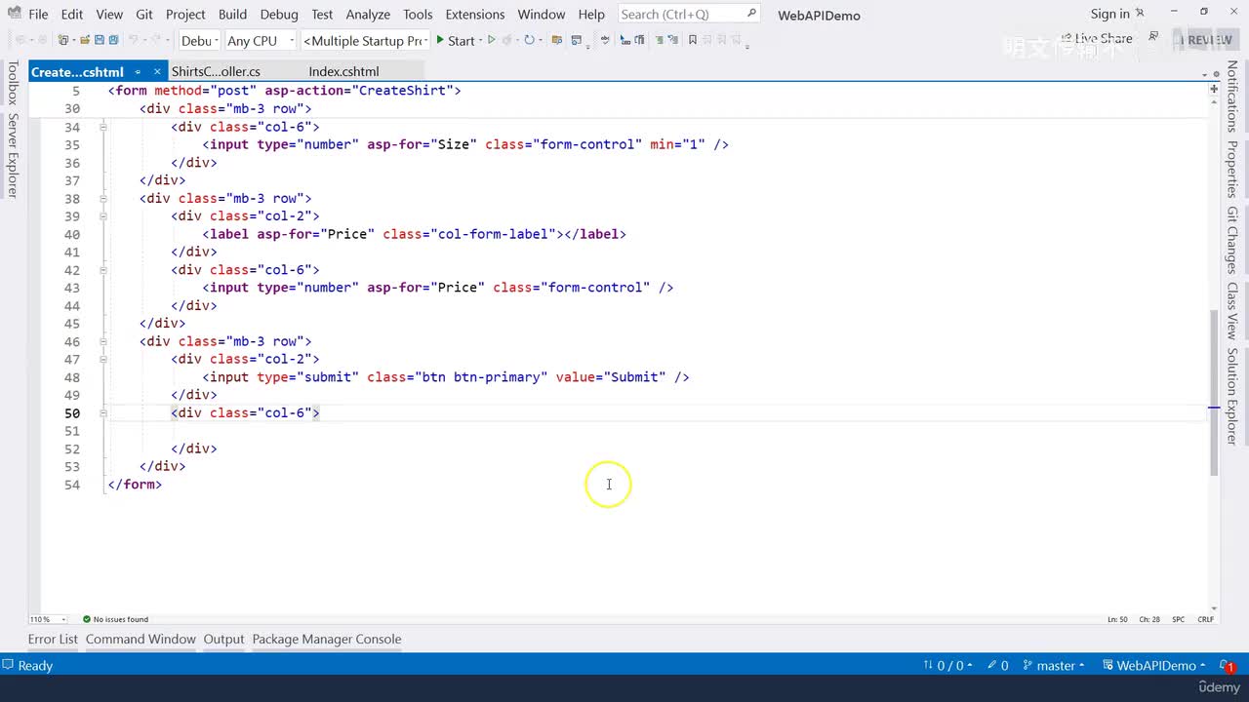Viewport: 1249px width, 702px height.
Task: Click the bookmark icon in toolbar
Action: click(693, 40)
